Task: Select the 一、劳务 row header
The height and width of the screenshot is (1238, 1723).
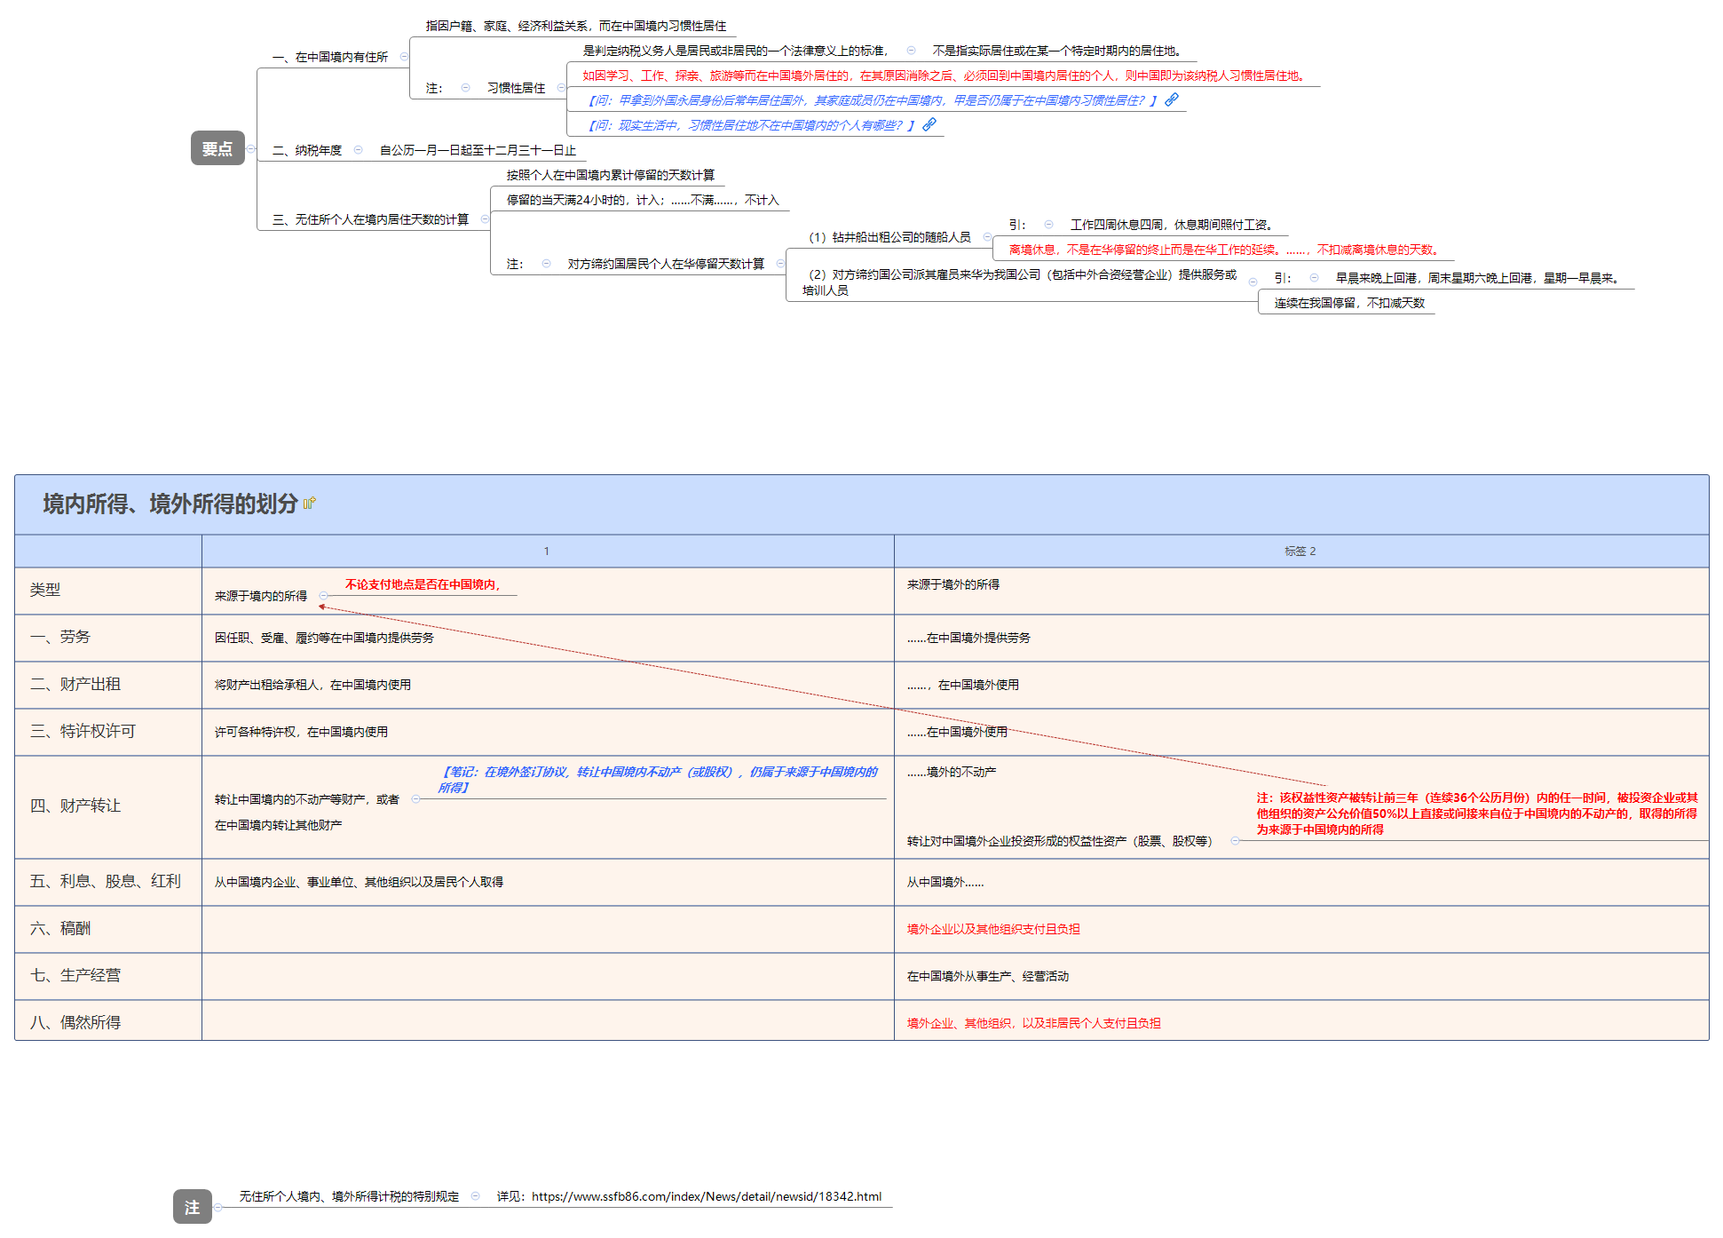Action: [60, 637]
